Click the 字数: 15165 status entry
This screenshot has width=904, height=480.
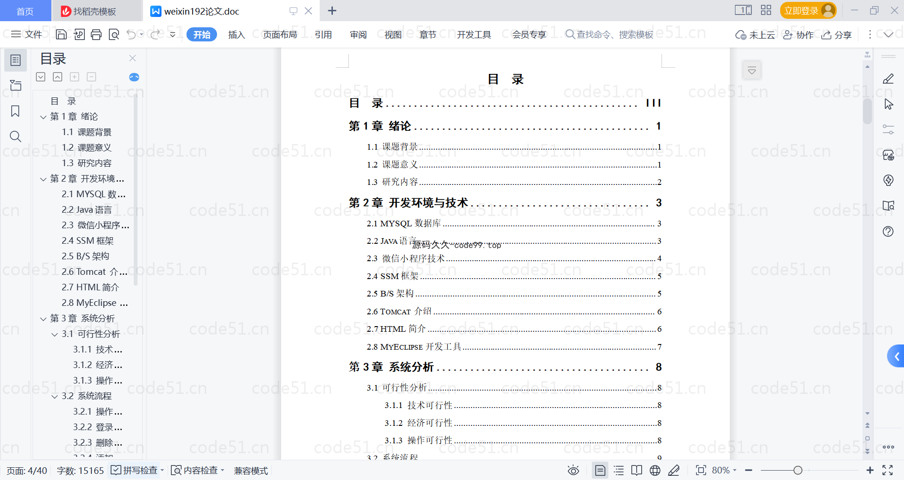click(80, 470)
